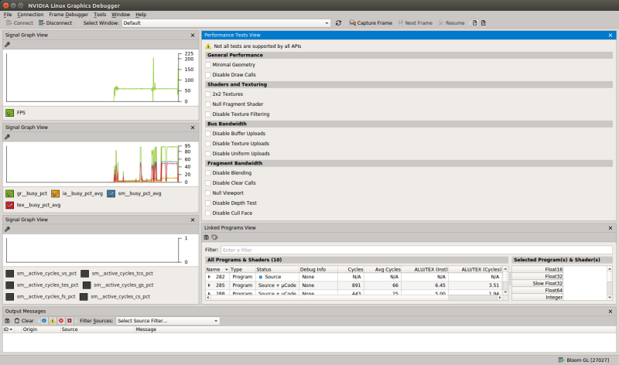Click the save icon in Linked Programs View

(207, 237)
